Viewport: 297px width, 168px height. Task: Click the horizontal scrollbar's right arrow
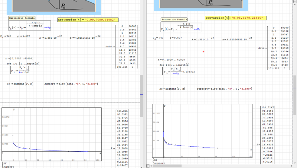[292, 166]
